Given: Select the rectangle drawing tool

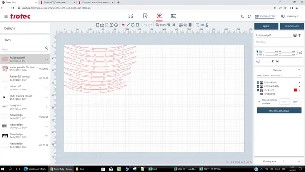Looking at the screenshot, I should click(x=137, y=25).
